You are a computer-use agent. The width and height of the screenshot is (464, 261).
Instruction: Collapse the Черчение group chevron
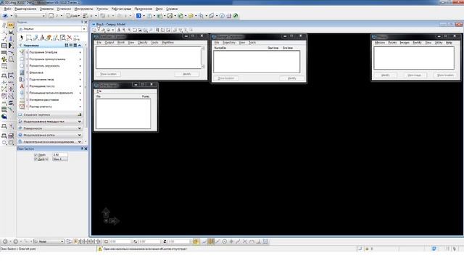[x=79, y=45]
